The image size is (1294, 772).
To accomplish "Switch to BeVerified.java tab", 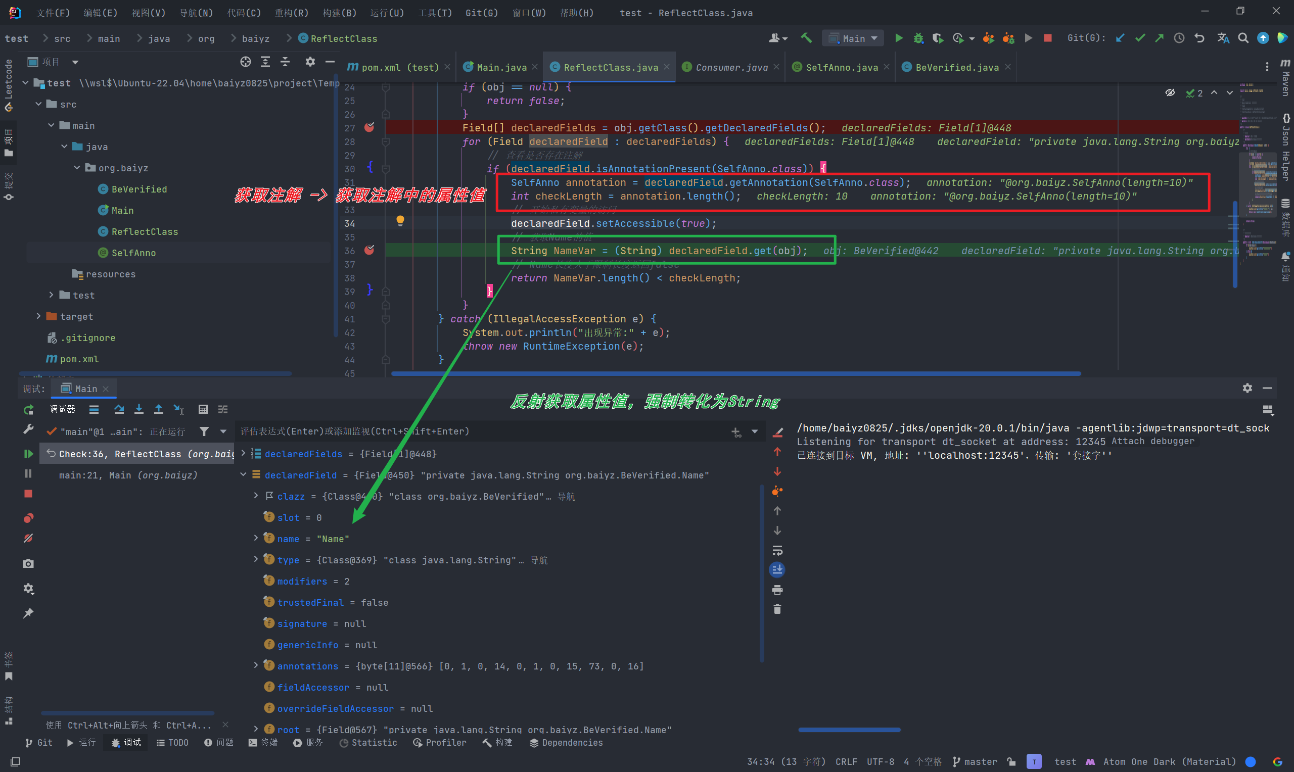I will 956,67.
